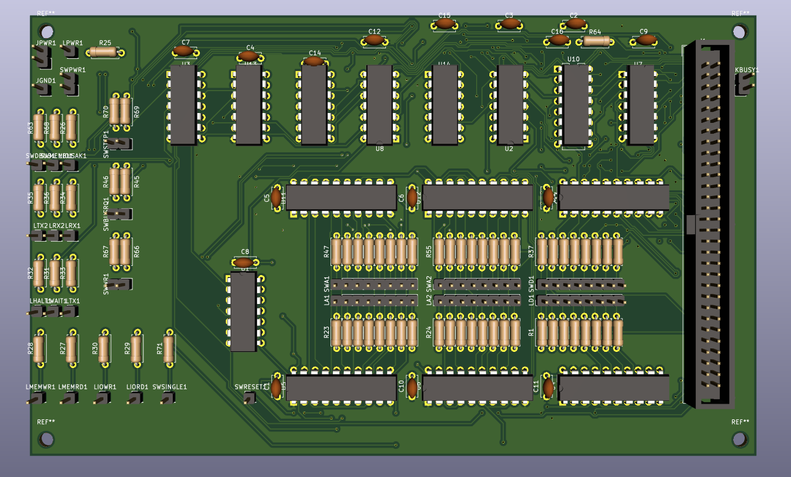Click the KBUSY1 header connector

(x=742, y=85)
